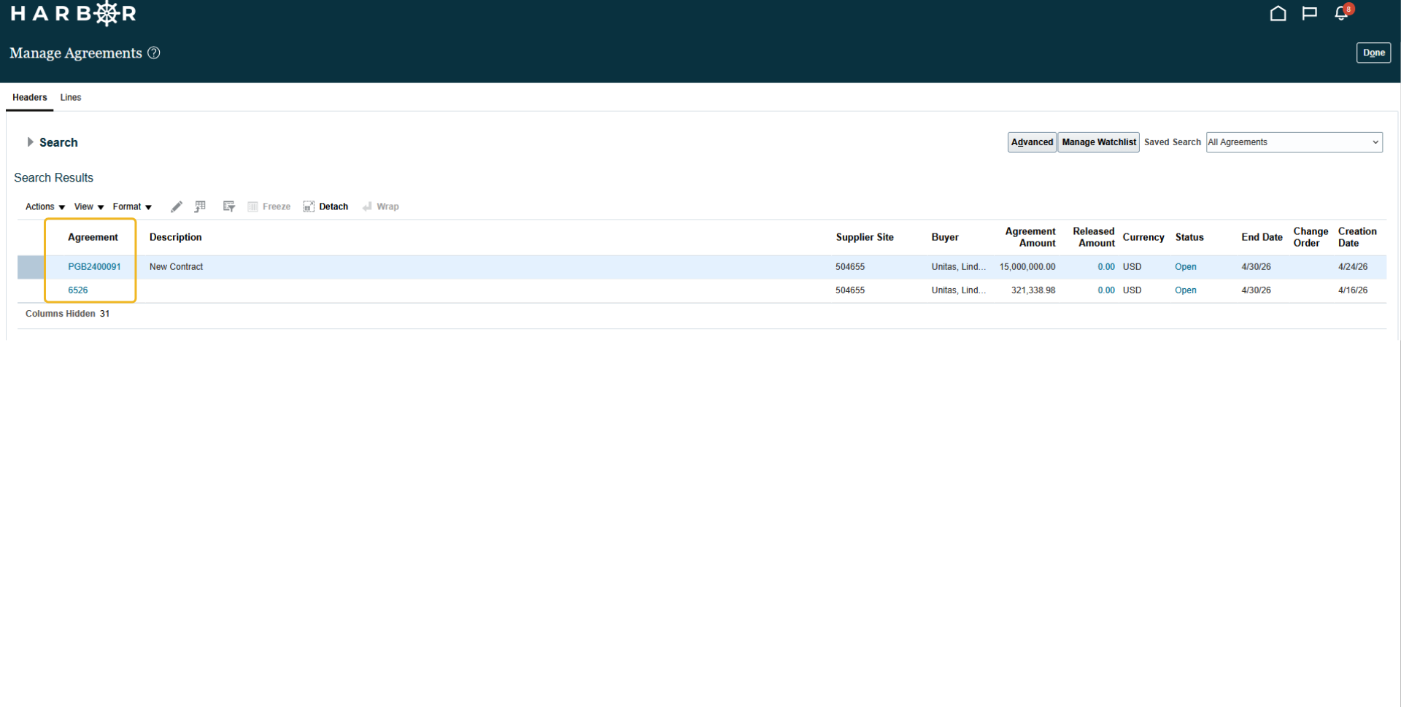Click the Advanced button
The height and width of the screenshot is (707, 1401).
coord(1032,142)
